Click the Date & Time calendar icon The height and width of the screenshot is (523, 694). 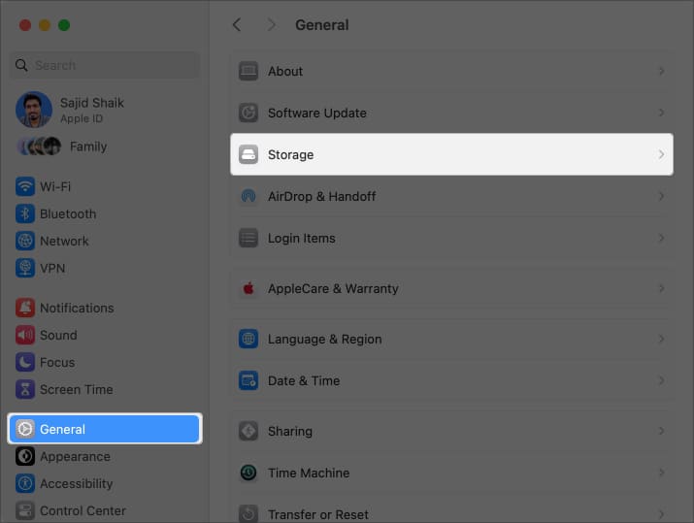click(248, 380)
